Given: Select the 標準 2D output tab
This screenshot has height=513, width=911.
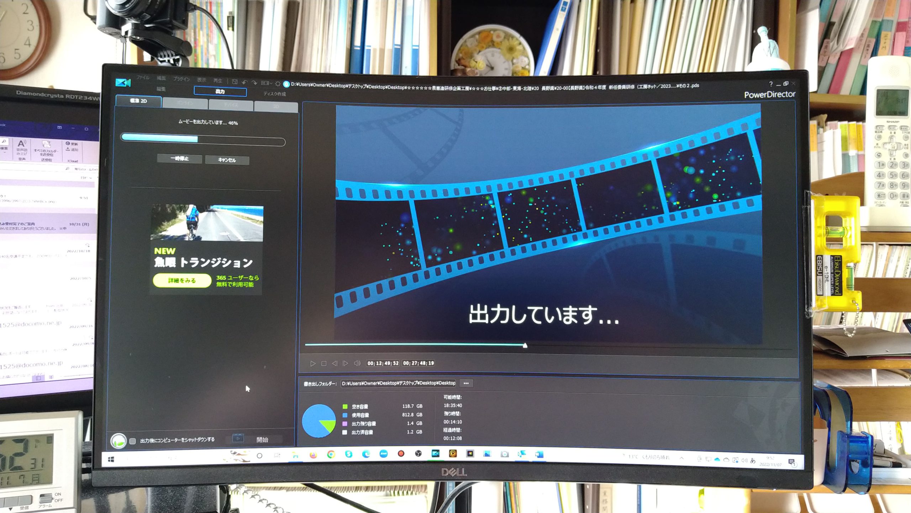Looking at the screenshot, I should click(138, 101).
